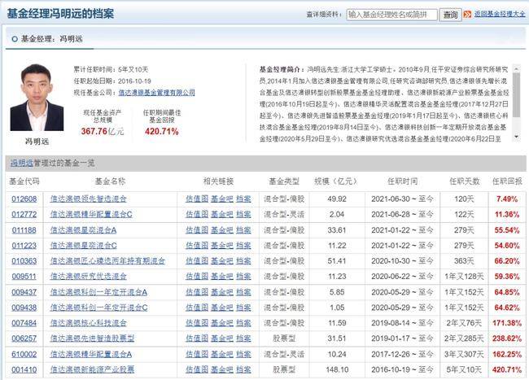The height and width of the screenshot is (380, 529).
Task: Open the 信达澳银科创一年定开混合A fund link
Action: pyautogui.click(x=98, y=292)
